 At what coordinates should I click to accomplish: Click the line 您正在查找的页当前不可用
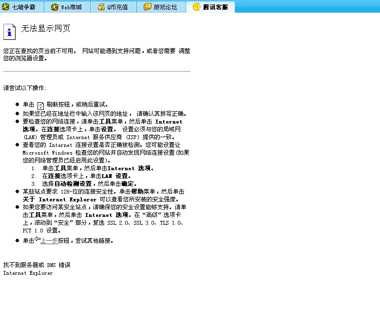click(x=96, y=51)
